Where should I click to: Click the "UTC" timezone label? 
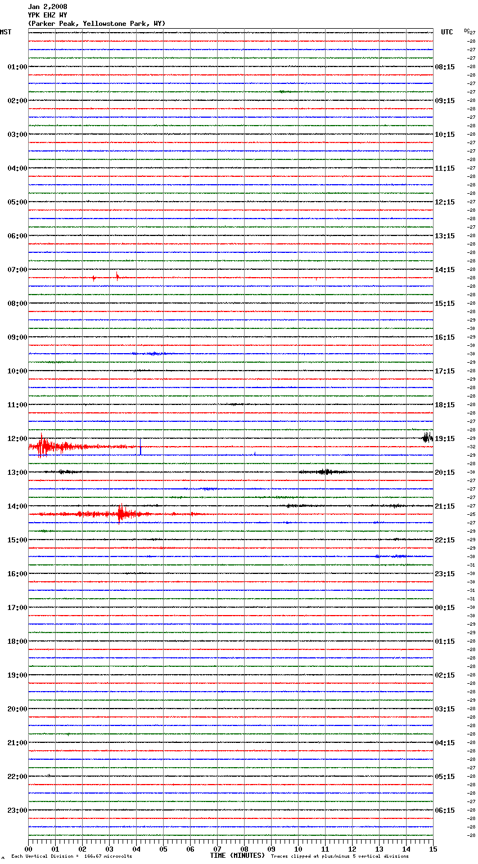tap(447, 32)
